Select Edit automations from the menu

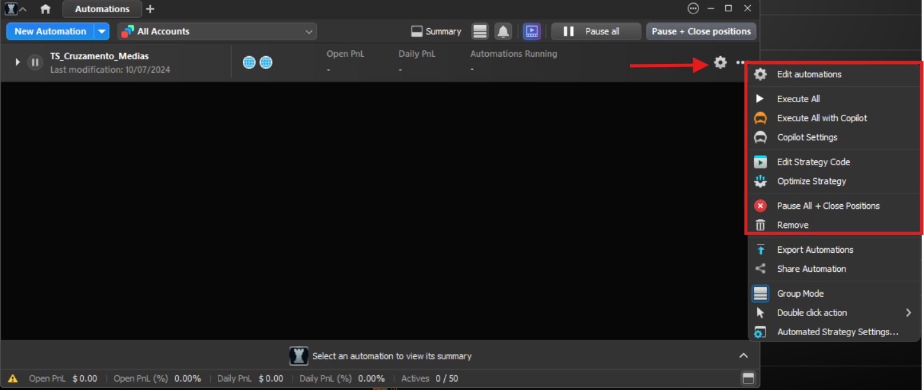click(x=835, y=74)
